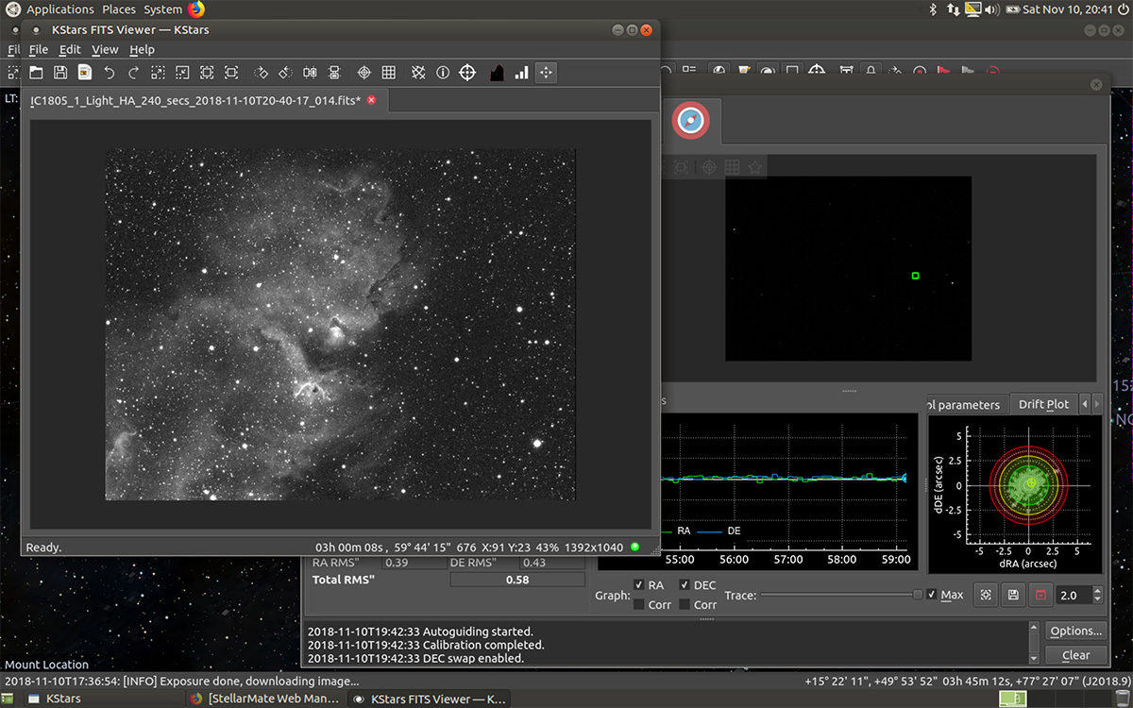Adjust the Trace slider handle
The image size is (1133, 708).
pyautogui.click(x=917, y=595)
